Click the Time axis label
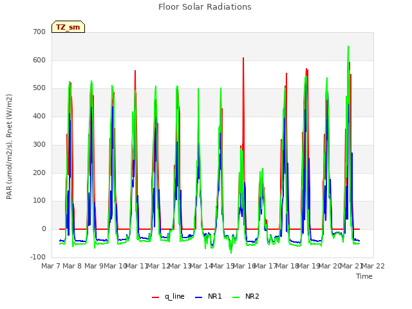 point(364,276)
